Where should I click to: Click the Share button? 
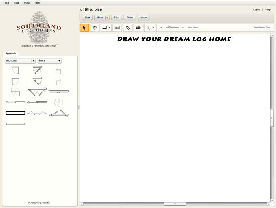[x=130, y=17]
